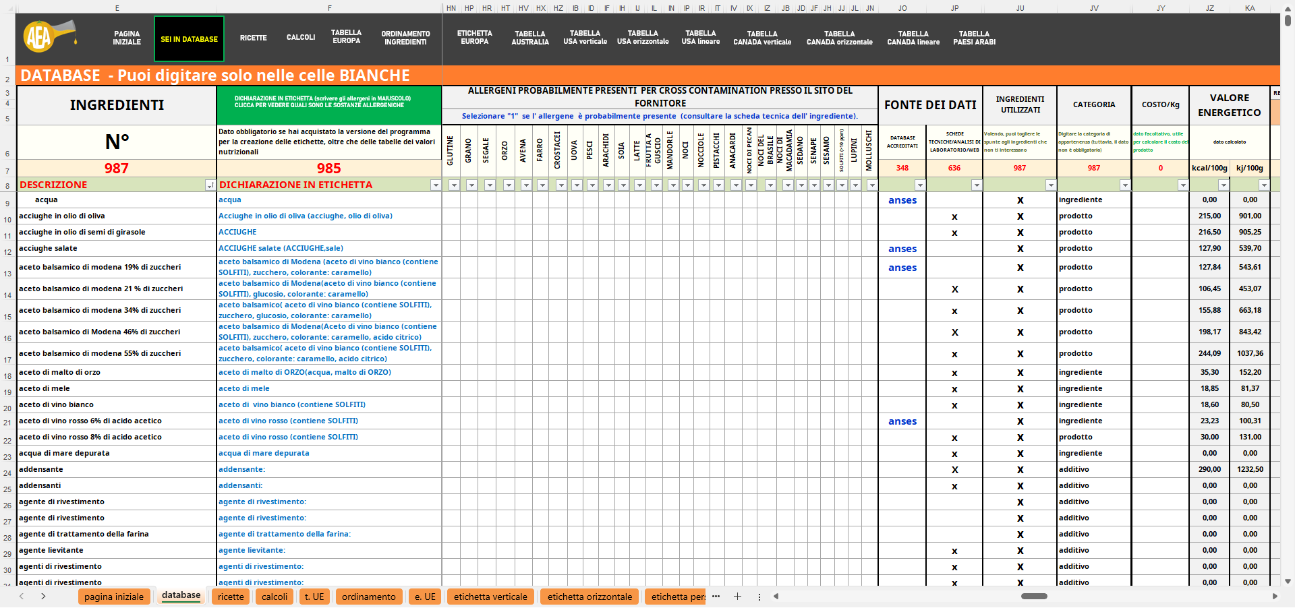Screen dimensions: 1295x608
Task: Open MOLLUSCHI column filter dropdown
Action: (872, 185)
